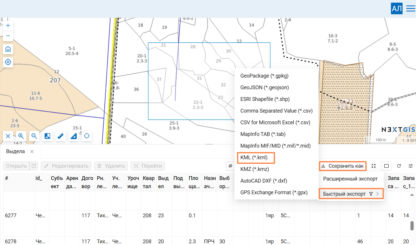
Task: Expand the Быстрый экспорт submenu
Action: (x=351, y=194)
